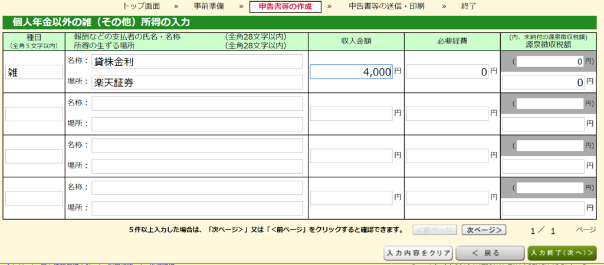Select the トップ画面 step in breadcrumb
Image resolution: width=604 pixels, height=265 pixels.
click(142, 6)
